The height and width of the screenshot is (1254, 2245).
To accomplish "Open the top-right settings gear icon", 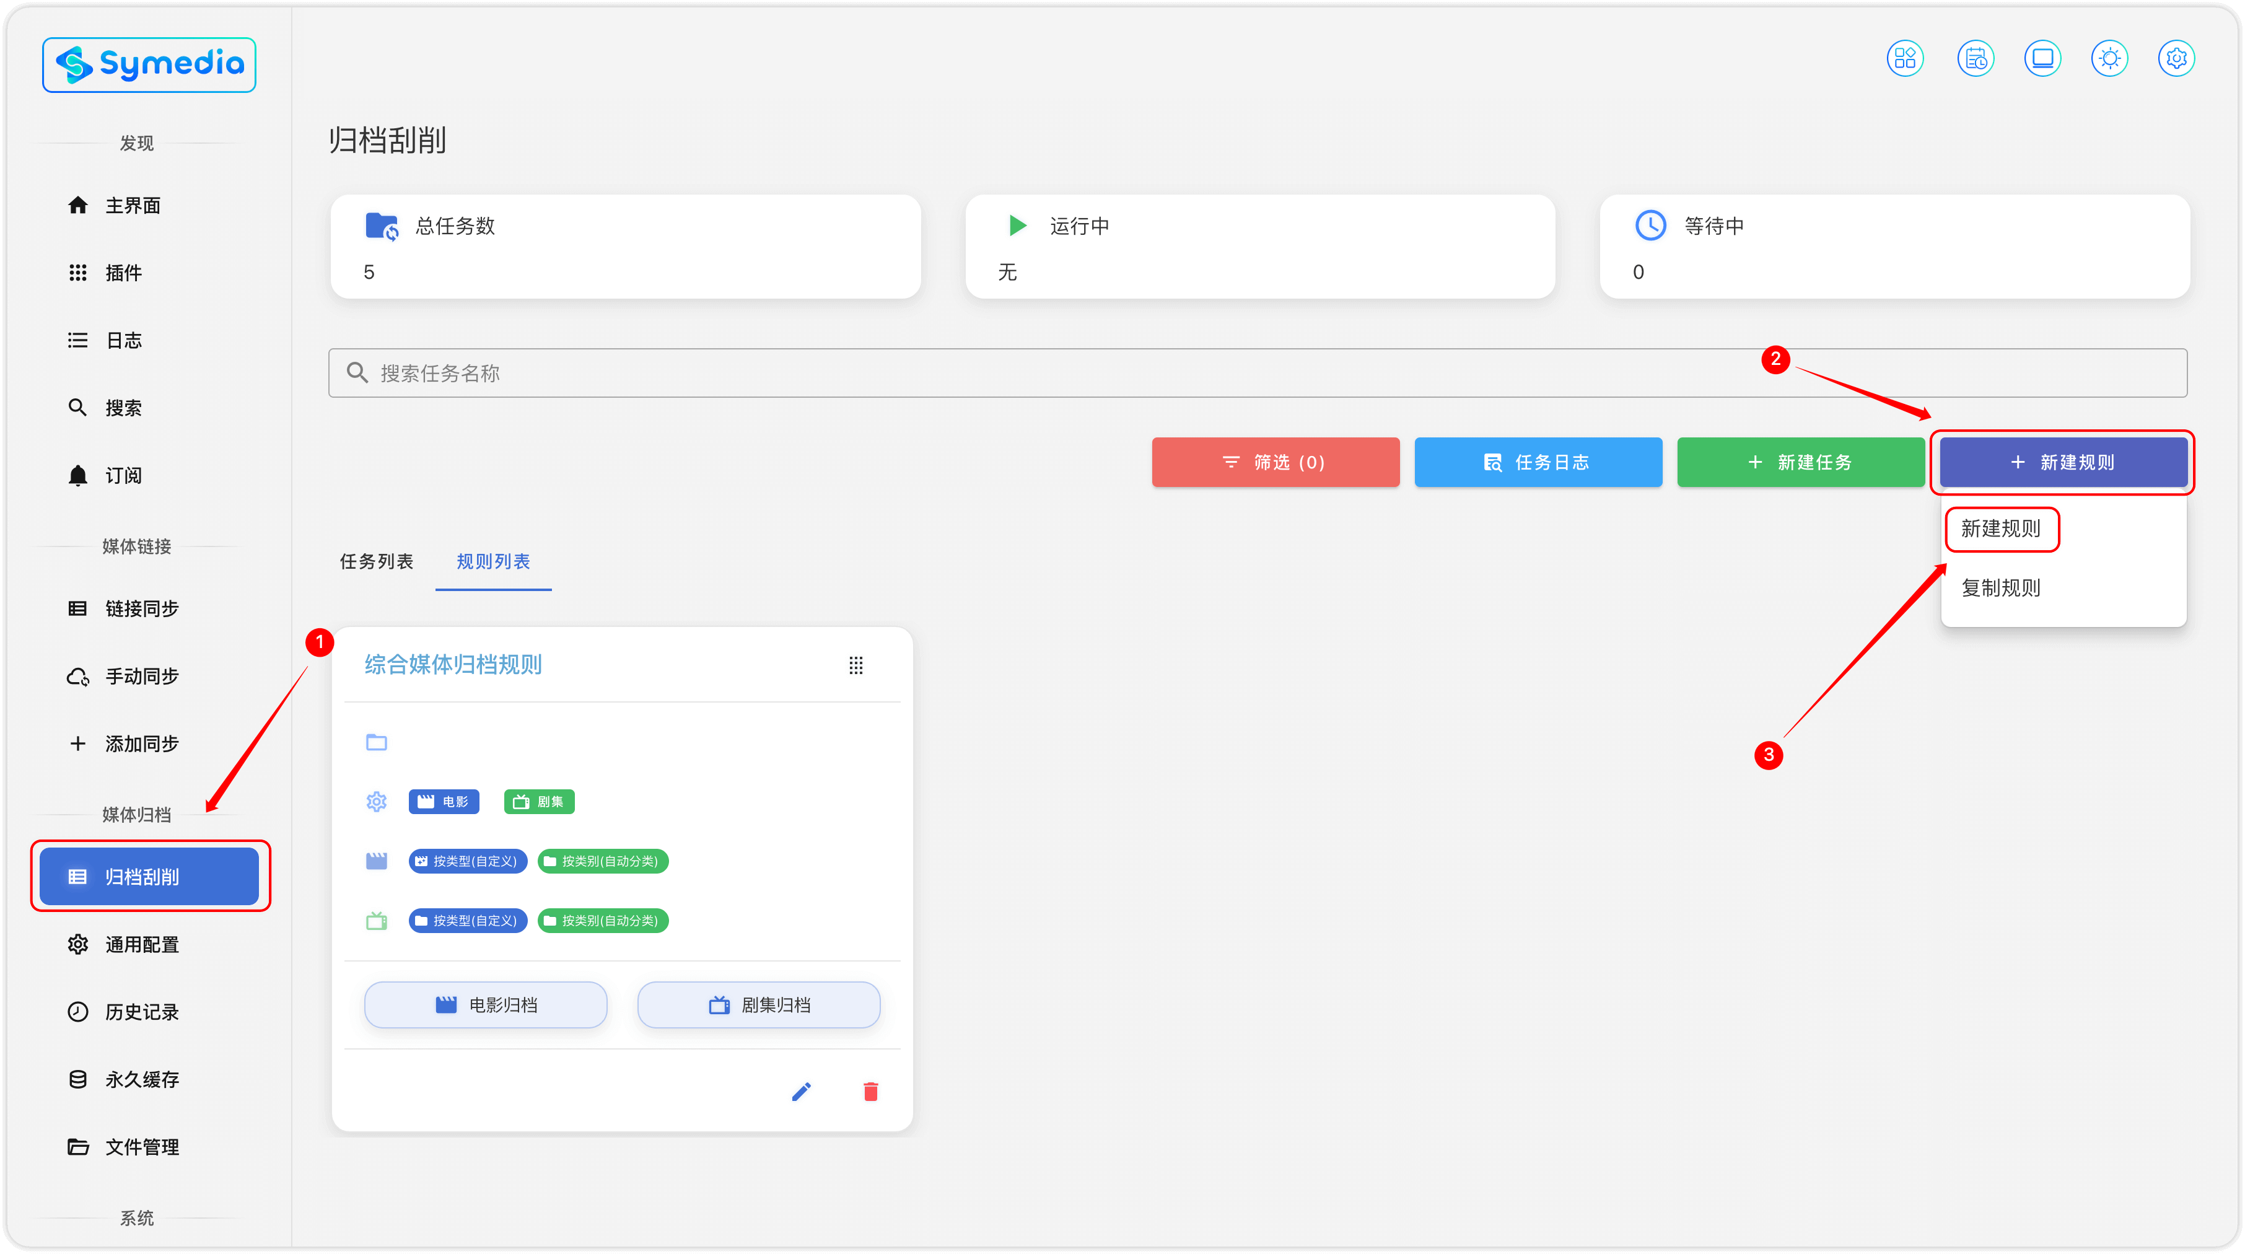I will tap(2176, 58).
